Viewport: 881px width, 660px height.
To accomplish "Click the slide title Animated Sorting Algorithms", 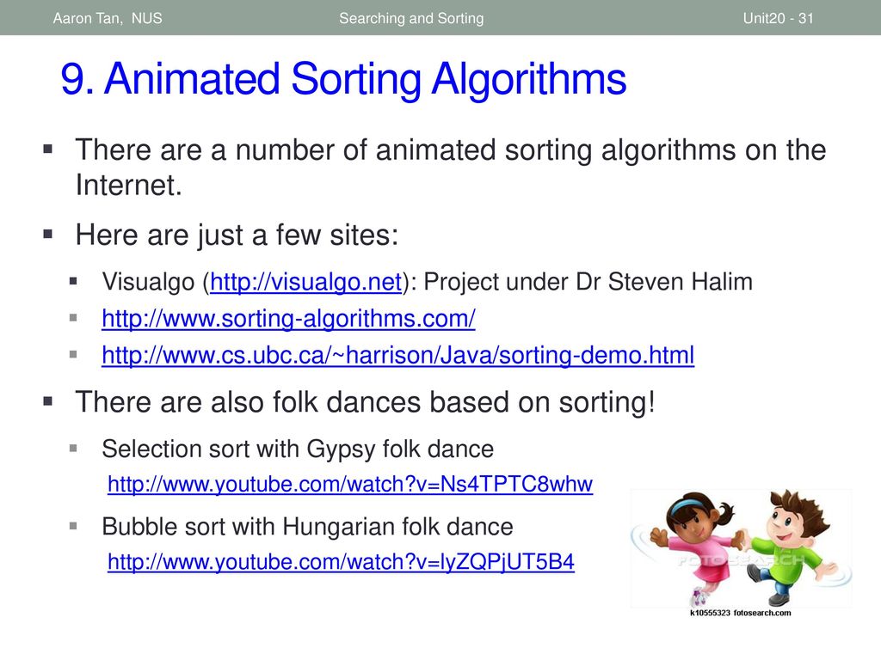I will pyautogui.click(x=343, y=79).
